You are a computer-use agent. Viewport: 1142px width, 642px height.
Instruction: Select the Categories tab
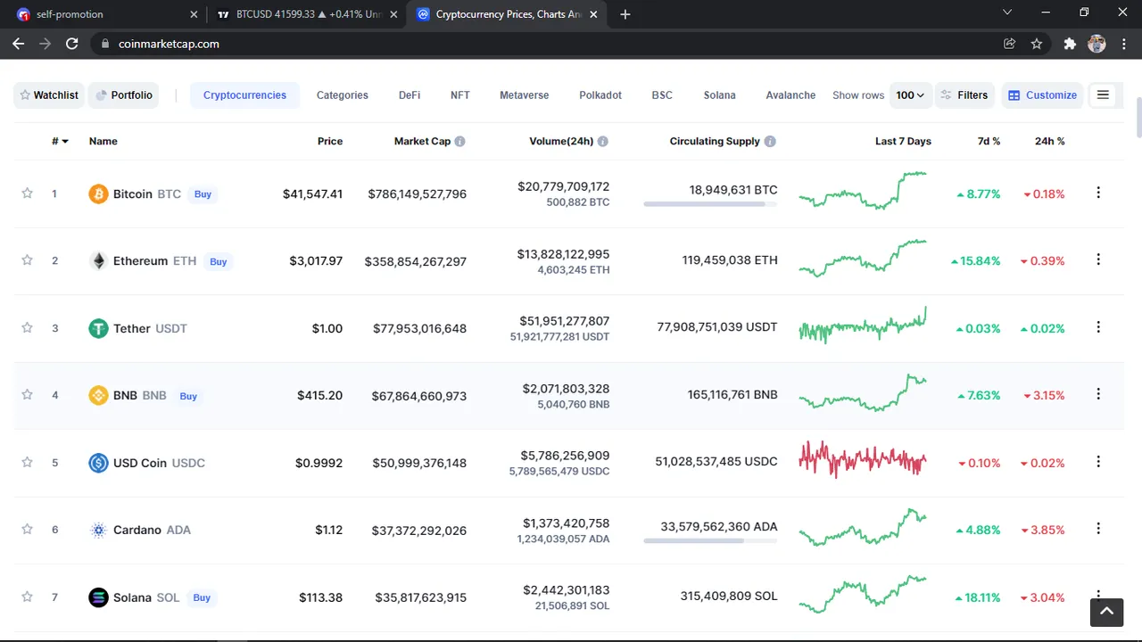coord(343,95)
